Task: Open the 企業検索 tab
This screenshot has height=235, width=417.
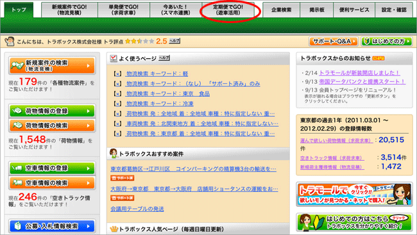Action: pos(282,10)
